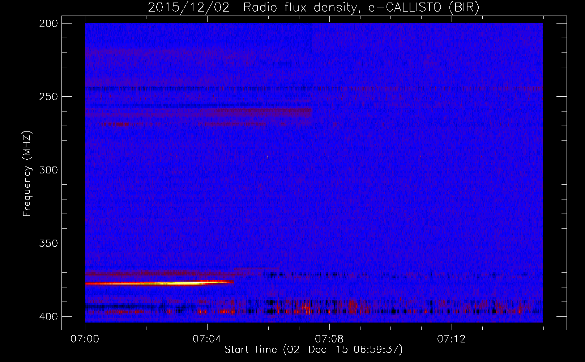Click the 200 frequency tick label
This screenshot has width=585, height=362.
48,24
